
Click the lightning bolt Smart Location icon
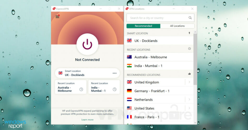(189, 33)
